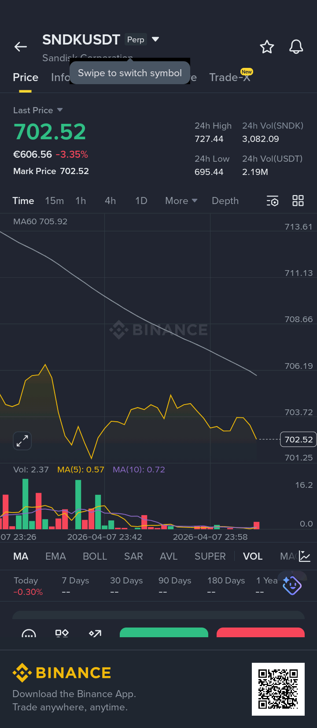Toggle the VOL sub-indicator
This screenshot has width=317, height=728.
pyautogui.click(x=253, y=556)
